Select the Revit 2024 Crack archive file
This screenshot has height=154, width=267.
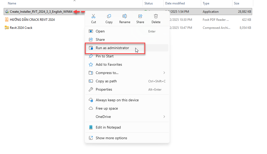[21, 28]
